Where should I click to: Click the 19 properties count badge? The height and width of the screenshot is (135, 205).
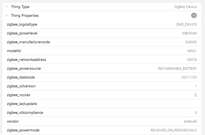(x=194, y=16)
